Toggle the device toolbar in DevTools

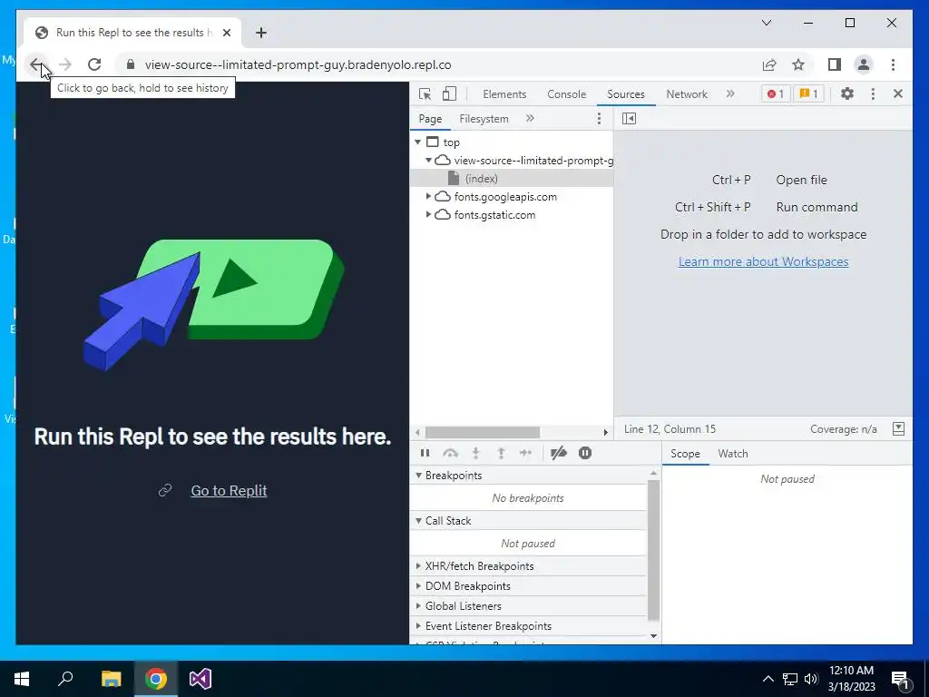point(450,93)
